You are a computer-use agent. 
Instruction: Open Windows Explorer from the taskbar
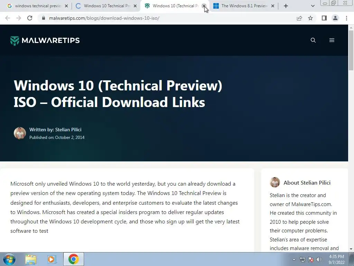(x=31, y=259)
